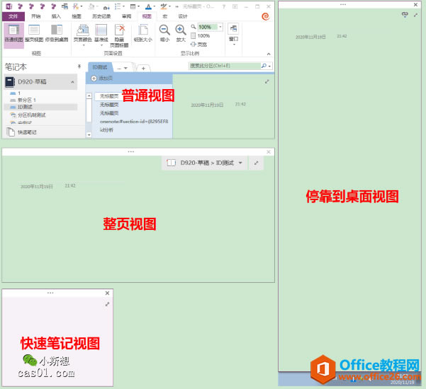Image resolution: width=426 pixels, height=389 pixels.
Task: Switch to the 宏 macro tab
Action: coord(165,16)
